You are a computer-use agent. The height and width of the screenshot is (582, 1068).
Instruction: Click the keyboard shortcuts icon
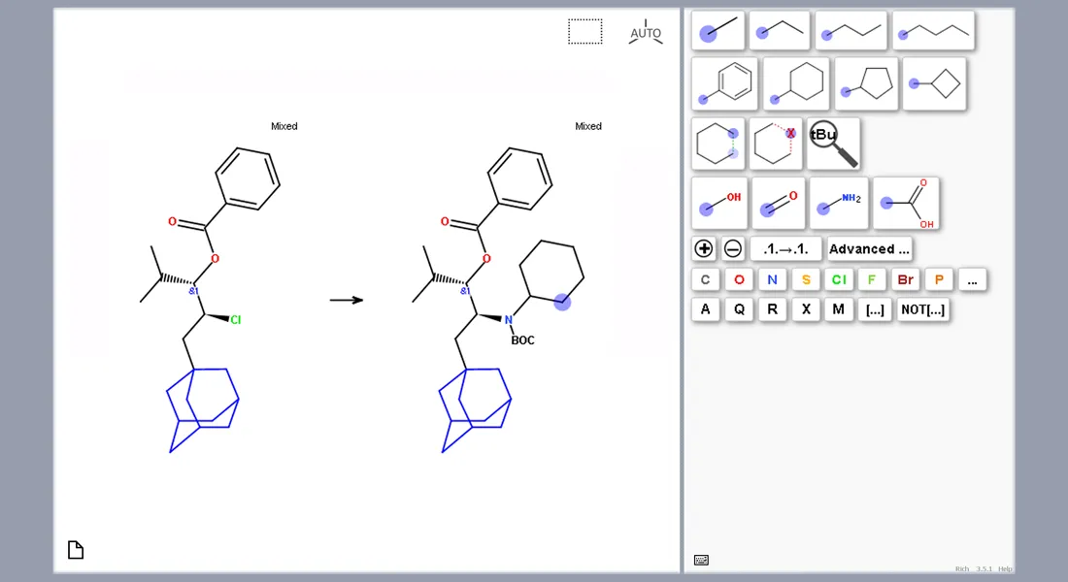(700, 559)
